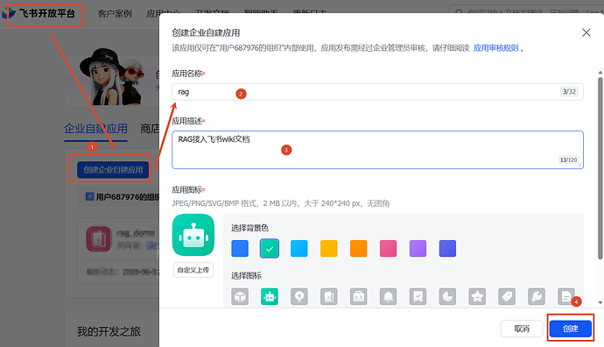The width and height of the screenshot is (604, 347).
Task: Pick the door-shaped app icon
Action: [x=329, y=296]
